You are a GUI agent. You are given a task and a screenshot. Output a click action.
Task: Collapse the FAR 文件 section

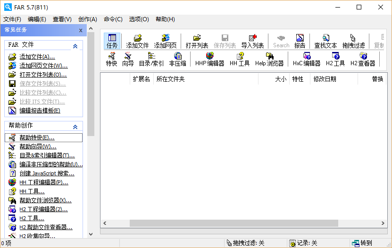(x=75, y=46)
